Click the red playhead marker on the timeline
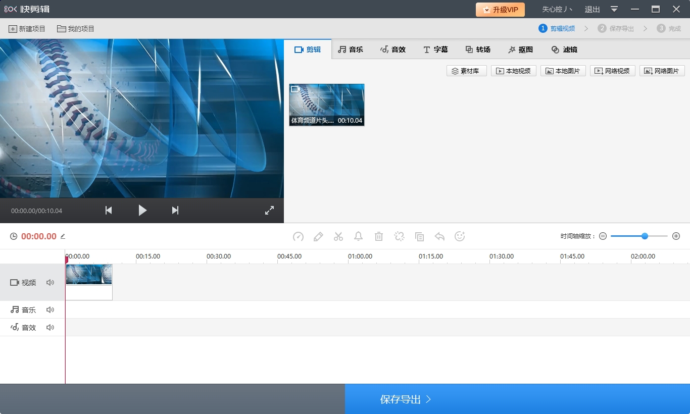This screenshot has width=690, height=414. point(66,260)
